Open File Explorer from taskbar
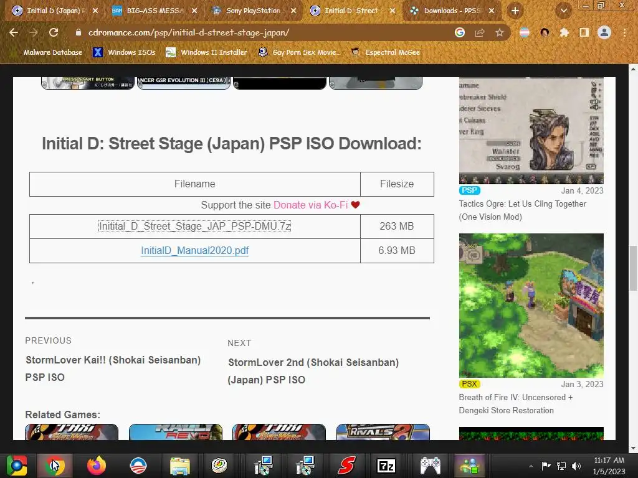 pos(180,466)
